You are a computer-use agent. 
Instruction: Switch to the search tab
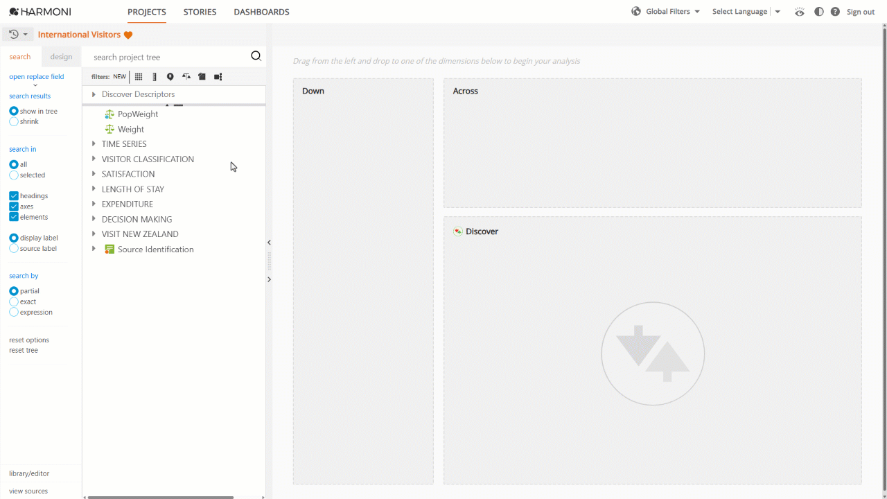[x=20, y=57]
